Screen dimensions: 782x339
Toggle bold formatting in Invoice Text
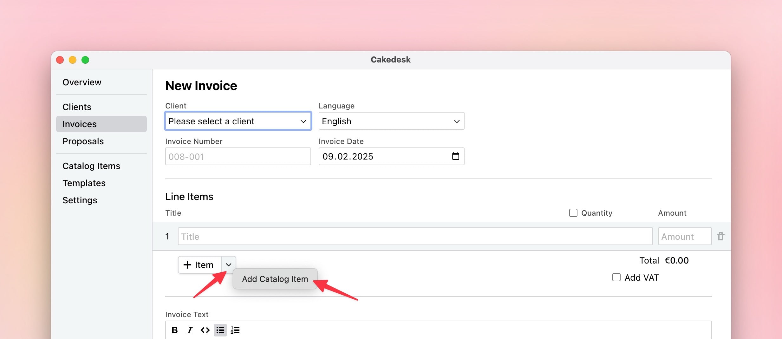[x=174, y=330]
